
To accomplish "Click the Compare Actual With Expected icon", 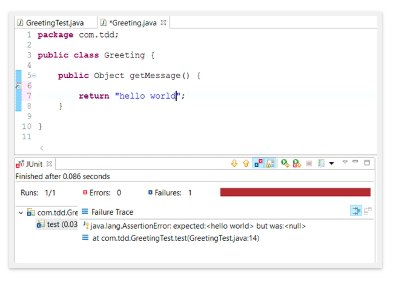I will click(x=368, y=211).
